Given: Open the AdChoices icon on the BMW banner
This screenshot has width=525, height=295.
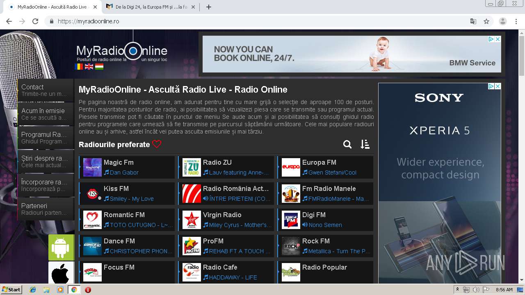Looking at the screenshot, I should click(491, 39).
